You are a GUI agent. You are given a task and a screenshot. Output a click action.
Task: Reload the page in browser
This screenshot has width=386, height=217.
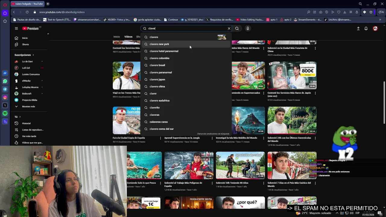[27, 12]
